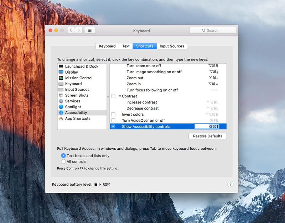Viewport: 285px width, 223px height.
Task: Click the Restore Defaults button
Action: (x=208, y=136)
